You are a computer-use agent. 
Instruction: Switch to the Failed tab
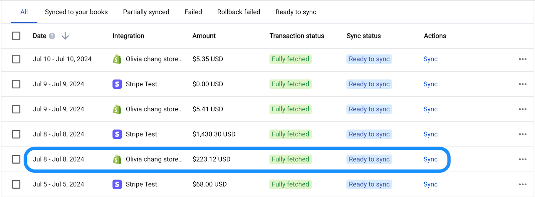[x=193, y=12]
